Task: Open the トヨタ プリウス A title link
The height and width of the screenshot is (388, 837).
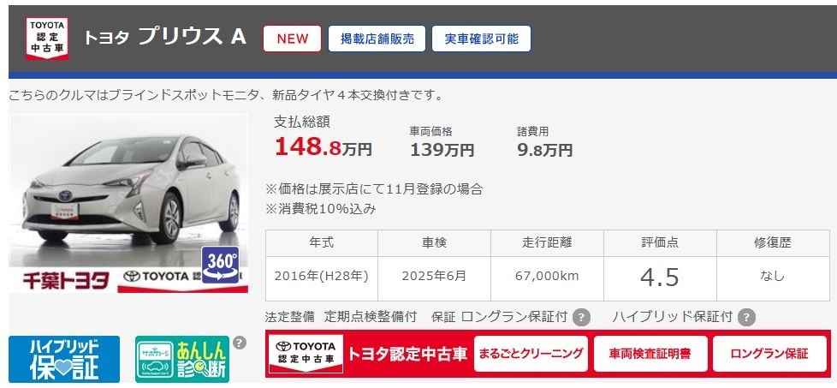Action: pyautogui.click(x=165, y=37)
